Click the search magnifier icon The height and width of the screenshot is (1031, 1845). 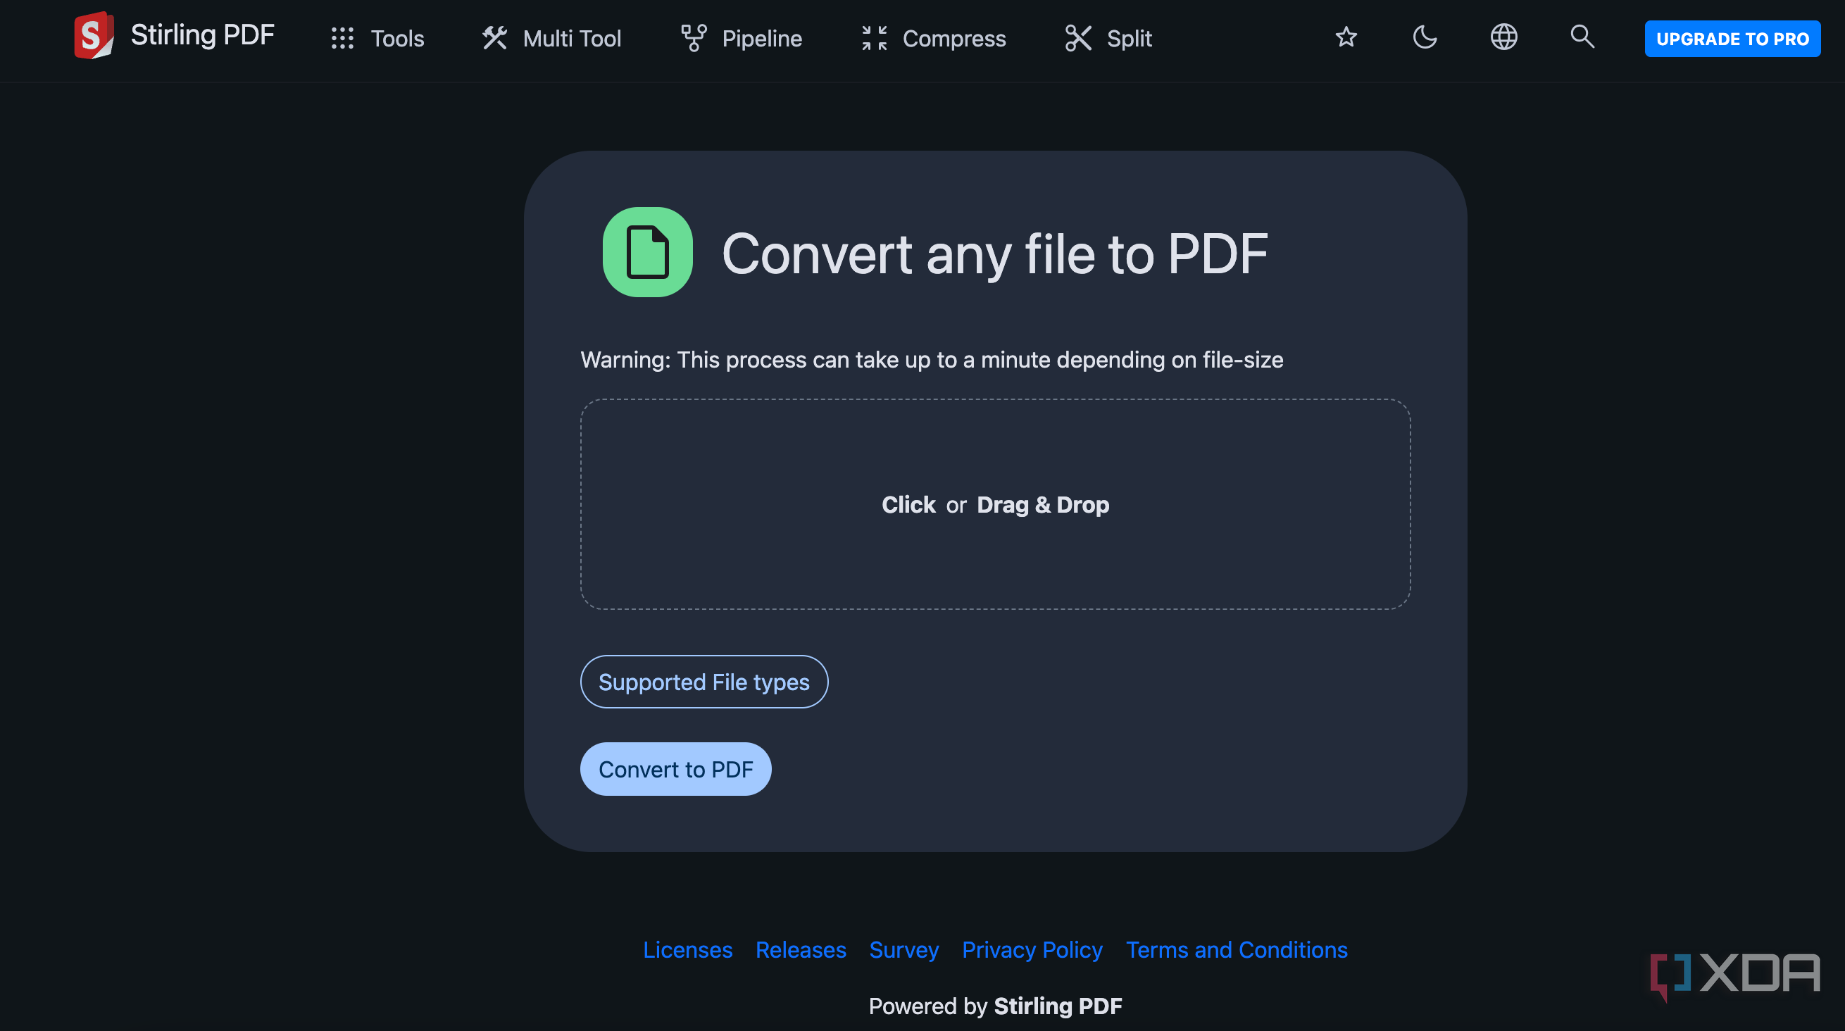[x=1582, y=37]
